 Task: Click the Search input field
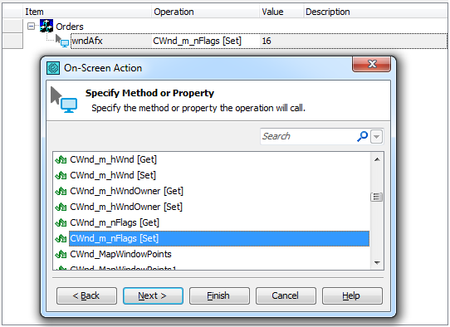coord(309,136)
